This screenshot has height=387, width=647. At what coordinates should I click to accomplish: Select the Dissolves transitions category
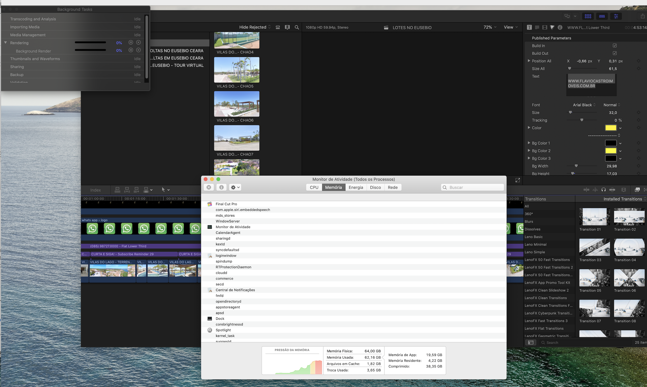[x=532, y=229]
